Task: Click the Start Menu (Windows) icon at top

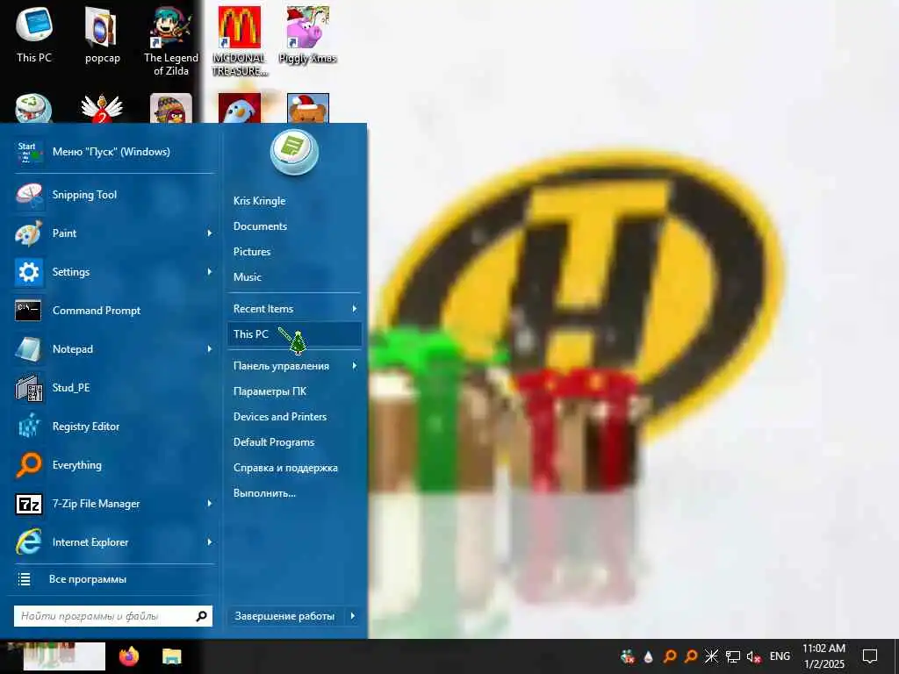Action: pyautogui.click(x=29, y=152)
